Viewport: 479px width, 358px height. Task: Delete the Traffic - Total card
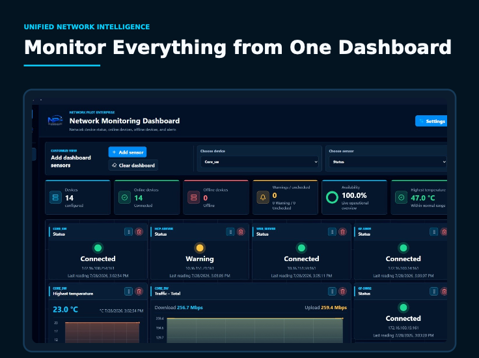click(342, 292)
